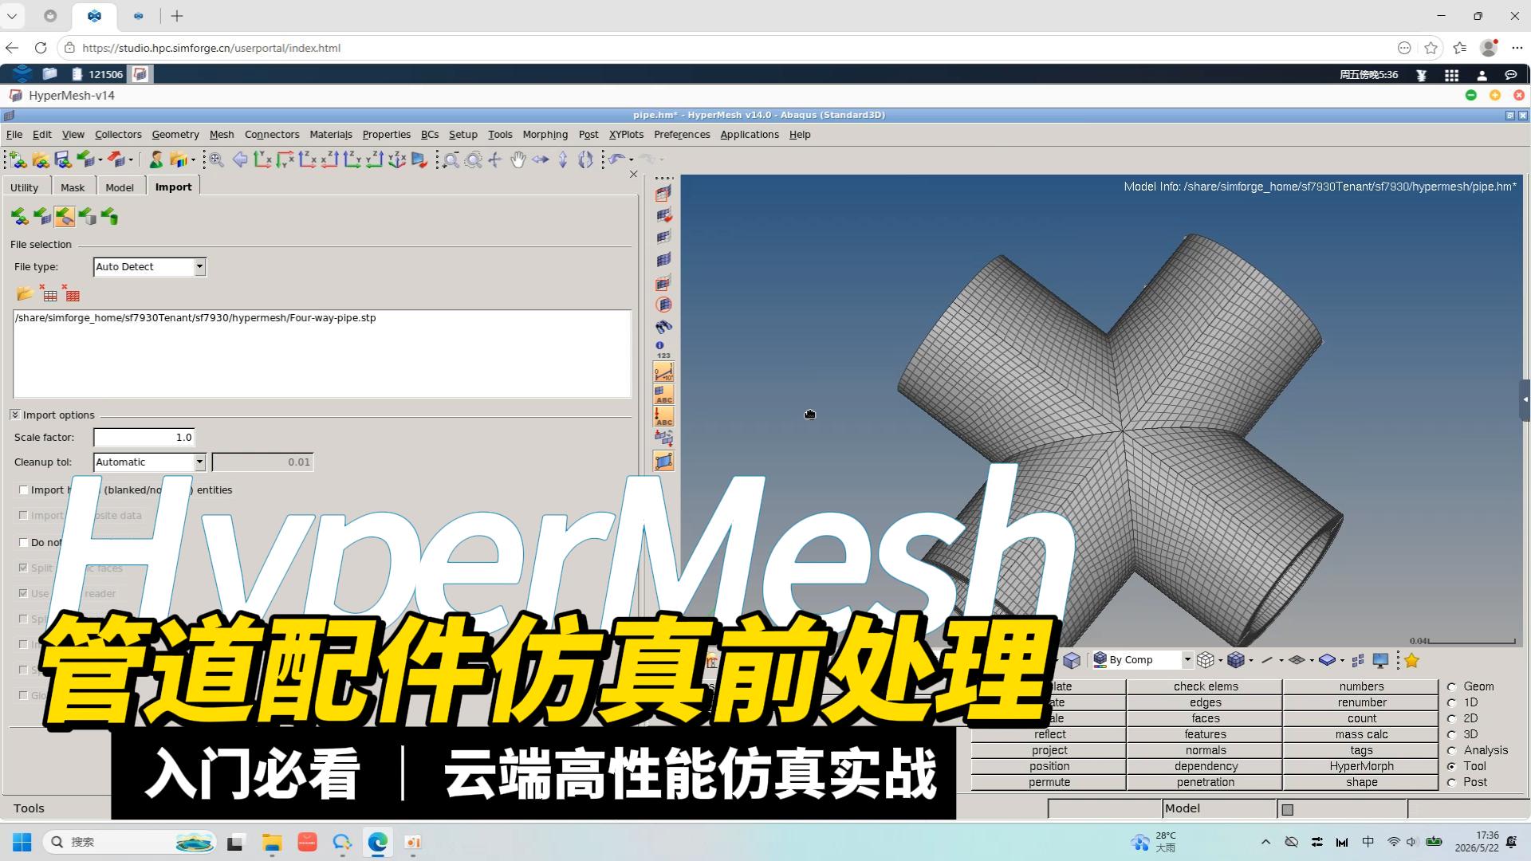Screen dimensions: 1531x861
Task: Click the Windows taskbar search box
Action: click(129, 842)
